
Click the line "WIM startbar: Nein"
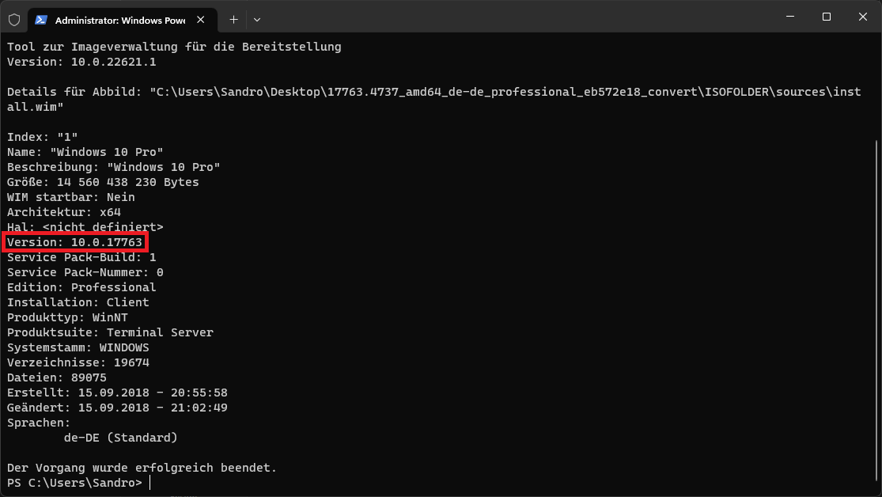pyautogui.click(x=71, y=198)
